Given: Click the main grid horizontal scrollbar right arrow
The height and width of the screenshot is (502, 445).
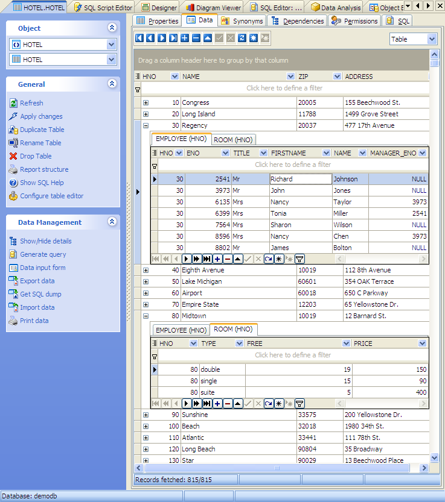Looking at the screenshot, I should click(x=424, y=468).
